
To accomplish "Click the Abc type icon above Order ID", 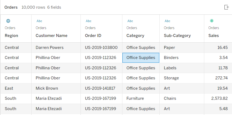I will click(89, 21).
